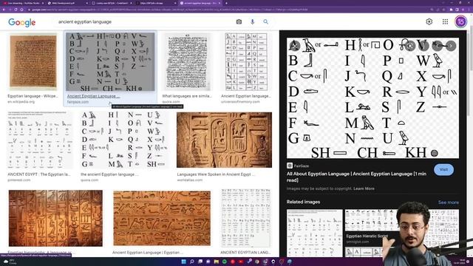Open 'ANCIENT EGYPTIAN LANG...' chart thumbnail
The width and height of the screenshot is (473, 266).
pos(246,218)
